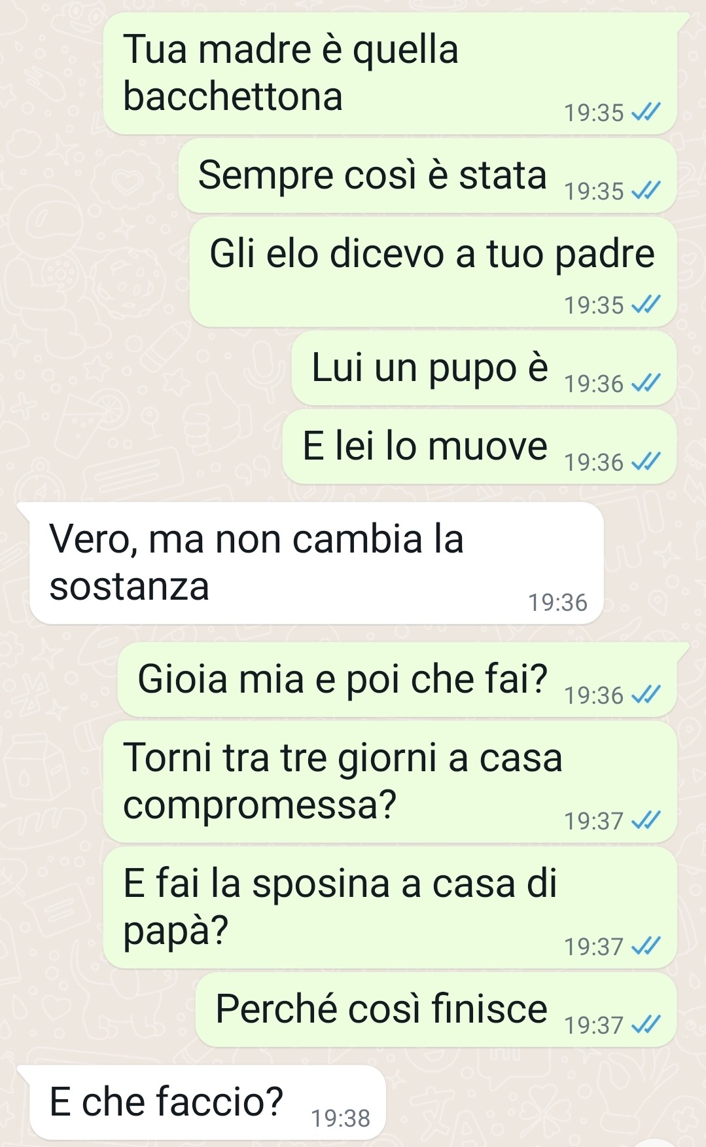Viewport: 706px width, 1147px height.
Task: Tap blue ticks on 'Gli elo dicevo a tuo padre'
Action: (646, 304)
